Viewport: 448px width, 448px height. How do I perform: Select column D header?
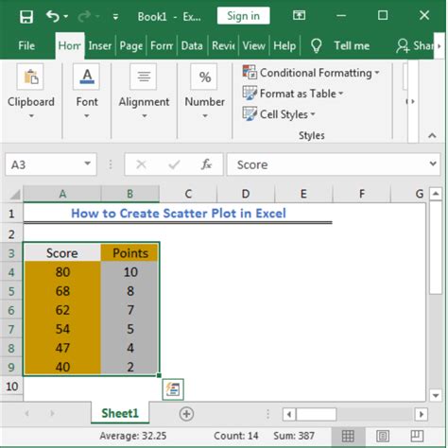[x=246, y=194]
